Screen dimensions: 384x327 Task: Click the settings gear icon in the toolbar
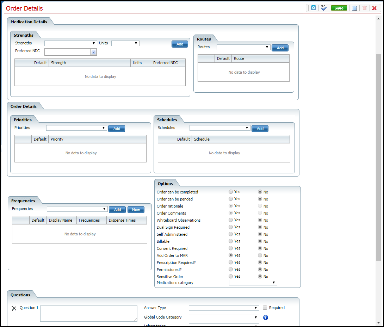[x=313, y=8]
